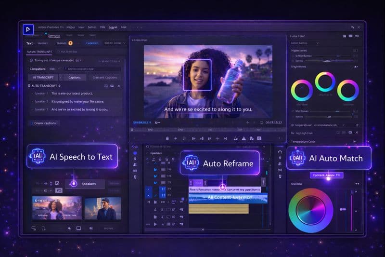
Task: Click the last square icon in preview toolbar
Action: [x=259, y=138]
